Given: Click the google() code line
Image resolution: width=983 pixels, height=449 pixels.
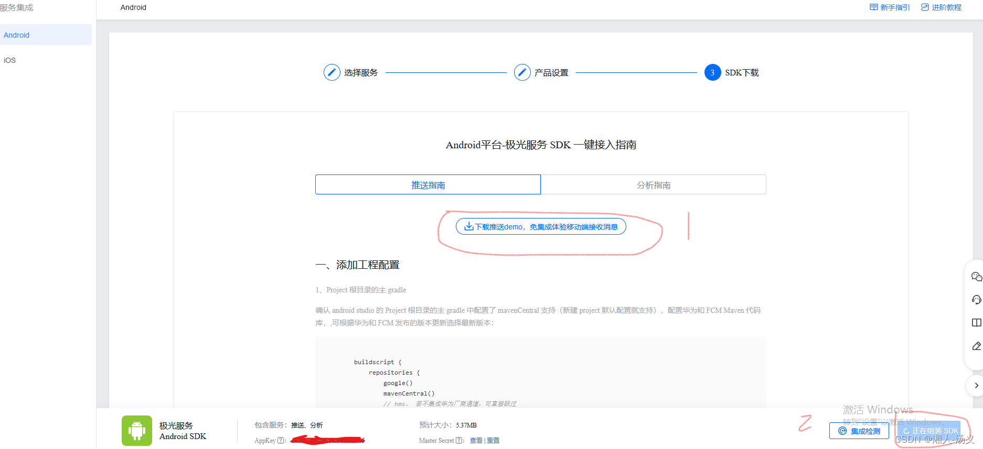Looking at the screenshot, I should click(x=398, y=383).
